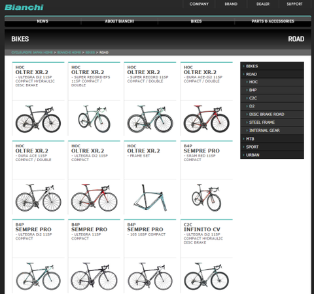The image size is (314, 294).
Task: Open Oltre XR.2 Dura Ace-Di2 title
Action: point(200,72)
